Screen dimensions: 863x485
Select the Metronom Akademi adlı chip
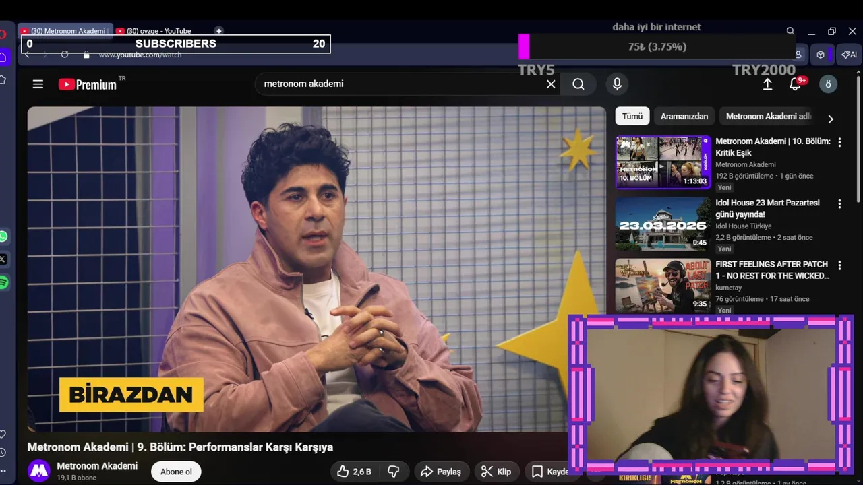[x=769, y=116]
